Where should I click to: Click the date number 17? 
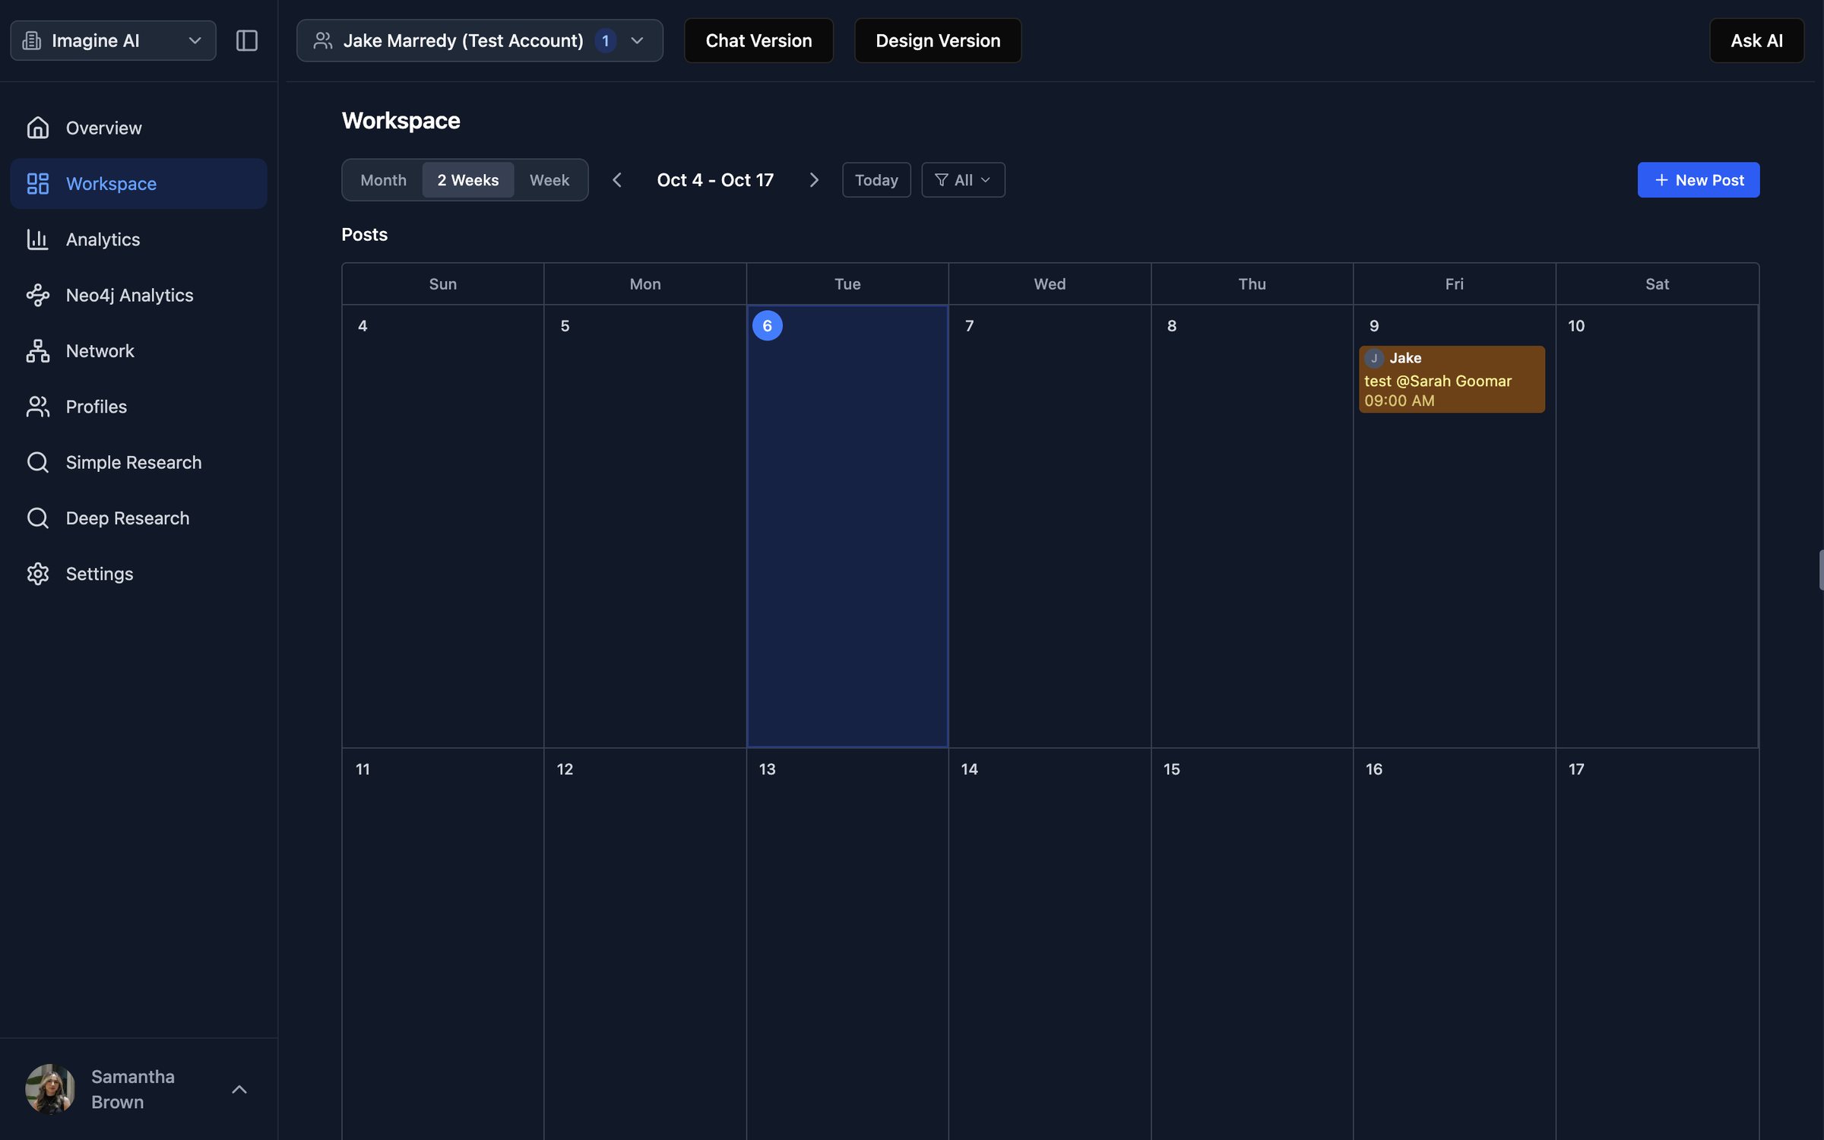click(1576, 769)
